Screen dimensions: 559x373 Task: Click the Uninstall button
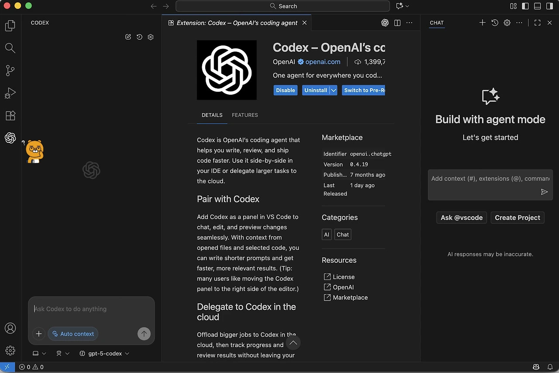coord(316,90)
